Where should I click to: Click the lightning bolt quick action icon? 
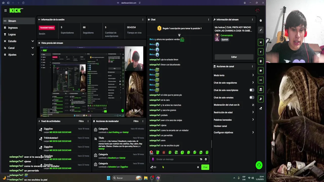tap(261, 52)
